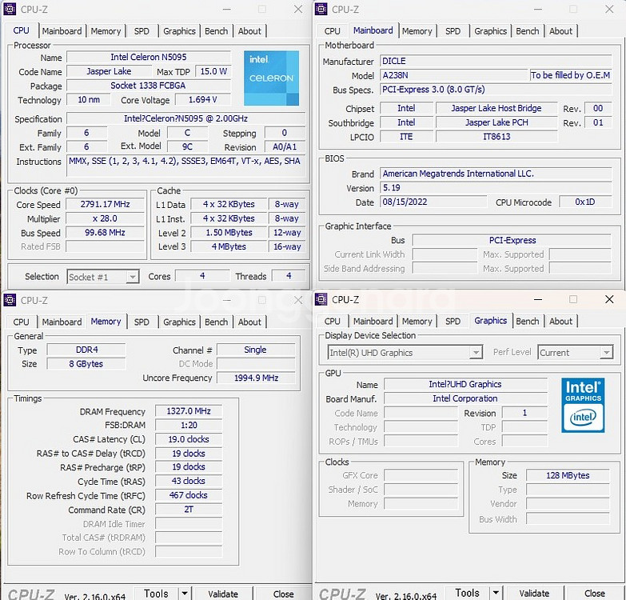Click Close button in Memory window footer
The width and height of the screenshot is (626, 600).
click(x=284, y=594)
